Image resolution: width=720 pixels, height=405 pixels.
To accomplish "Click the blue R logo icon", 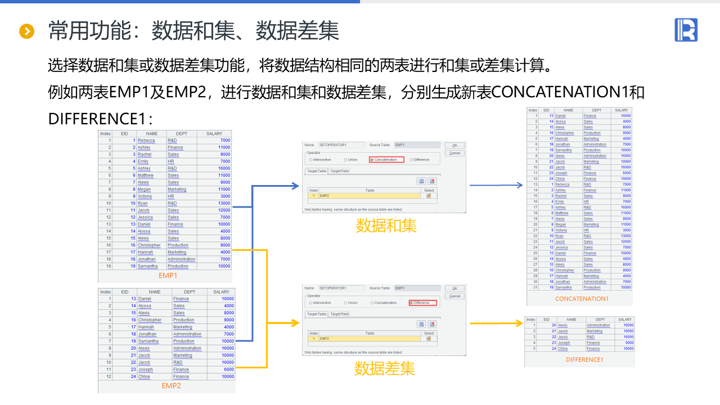I will pyautogui.click(x=686, y=30).
